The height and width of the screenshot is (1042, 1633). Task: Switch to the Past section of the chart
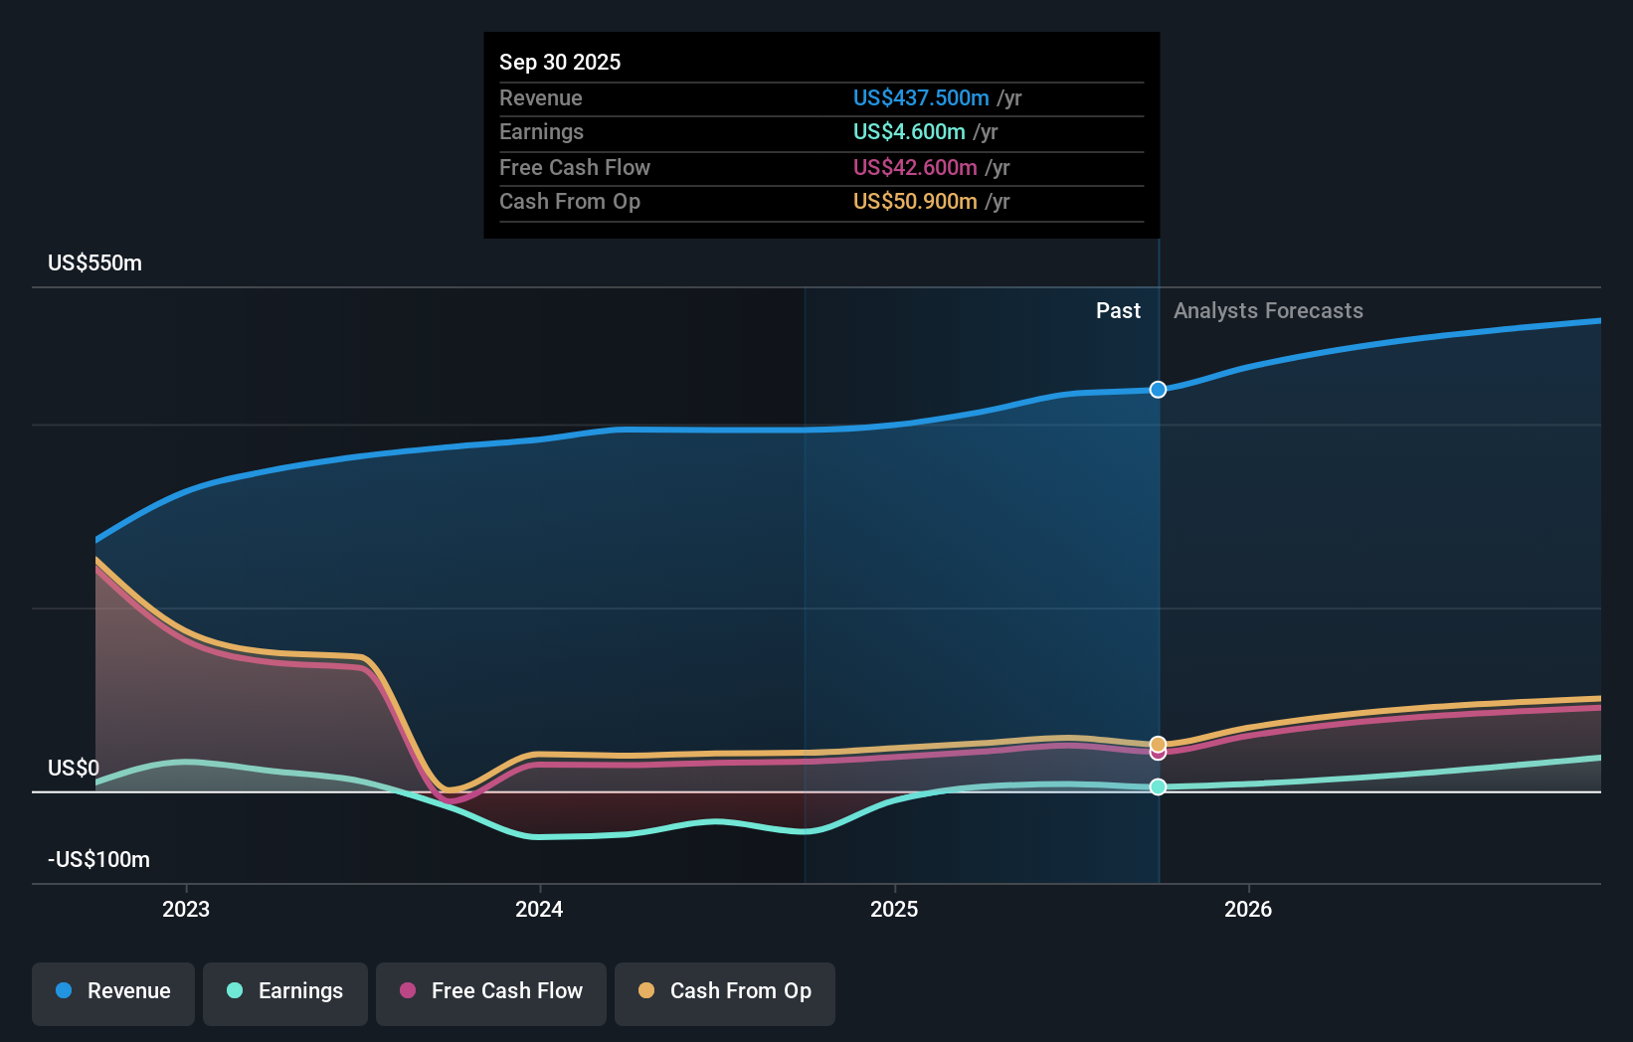[1118, 310]
